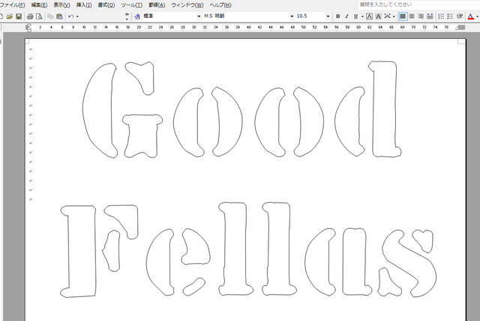Click the bulleted list icon

(x=450, y=16)
